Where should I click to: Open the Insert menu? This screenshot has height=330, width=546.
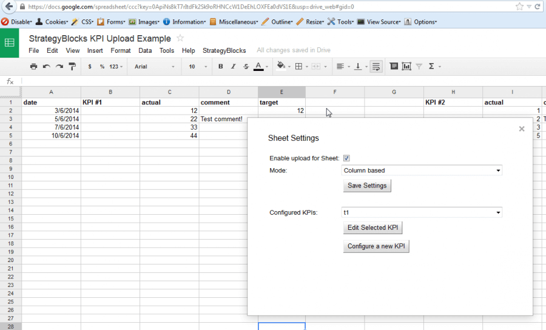click(x=95, y=50)
